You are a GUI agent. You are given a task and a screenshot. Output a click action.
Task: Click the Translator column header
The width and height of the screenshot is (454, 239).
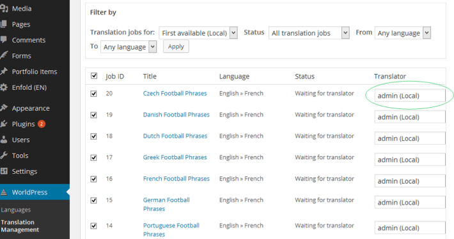coord(389,76)
